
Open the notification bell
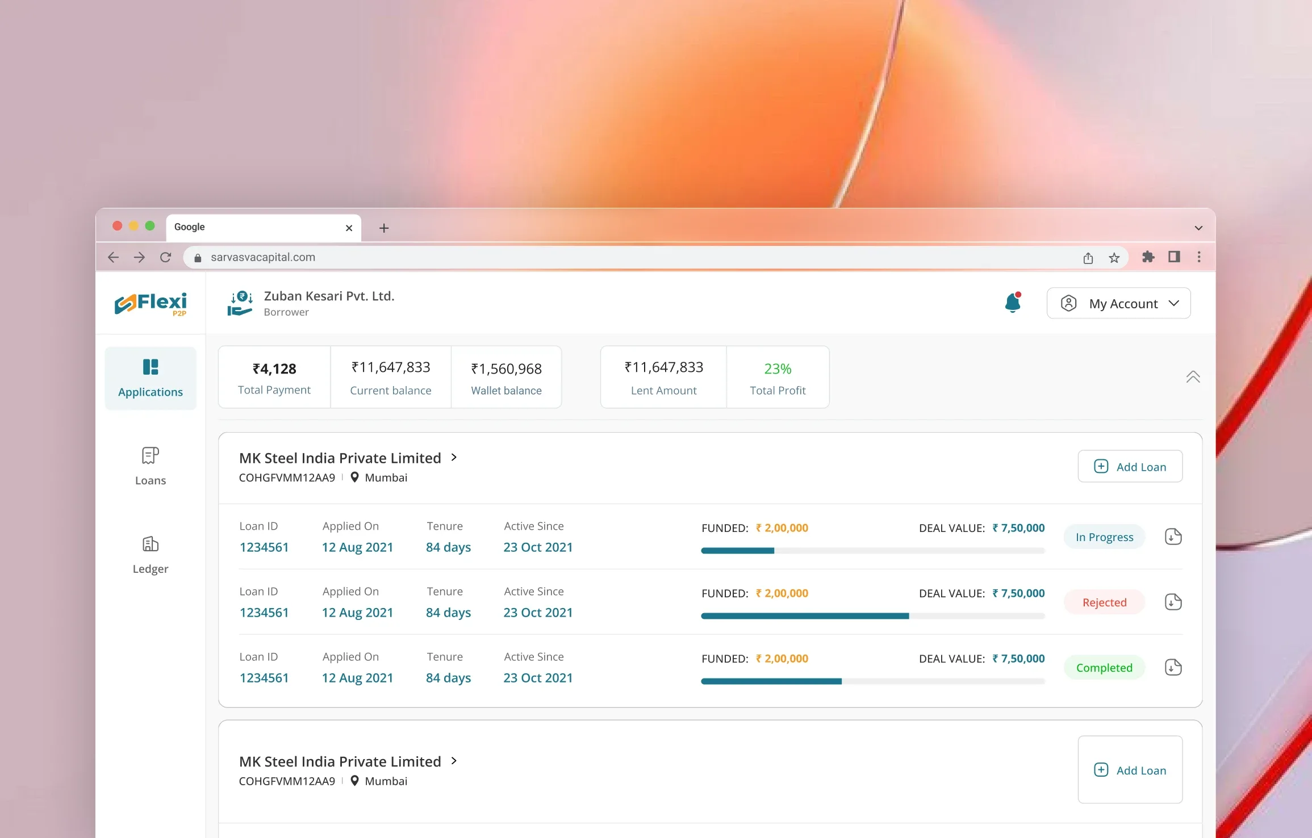pos(1013,303)
